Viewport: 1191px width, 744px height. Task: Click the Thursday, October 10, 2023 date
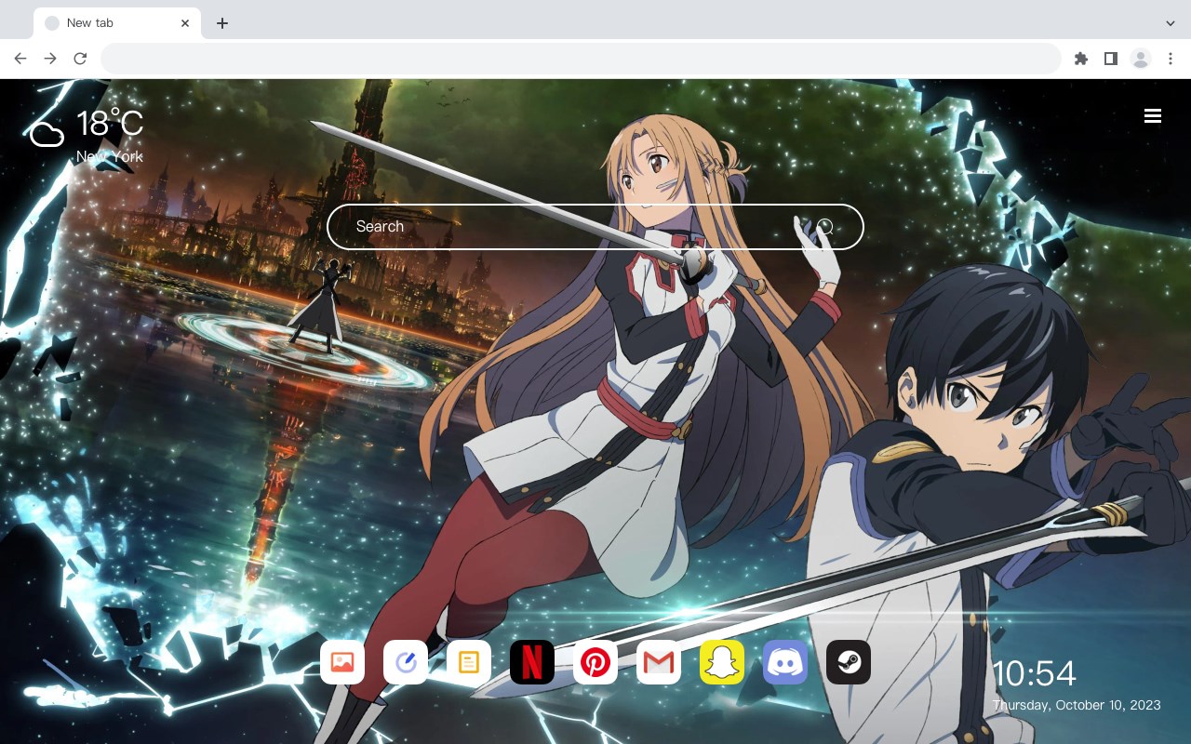click(1077, 705)
